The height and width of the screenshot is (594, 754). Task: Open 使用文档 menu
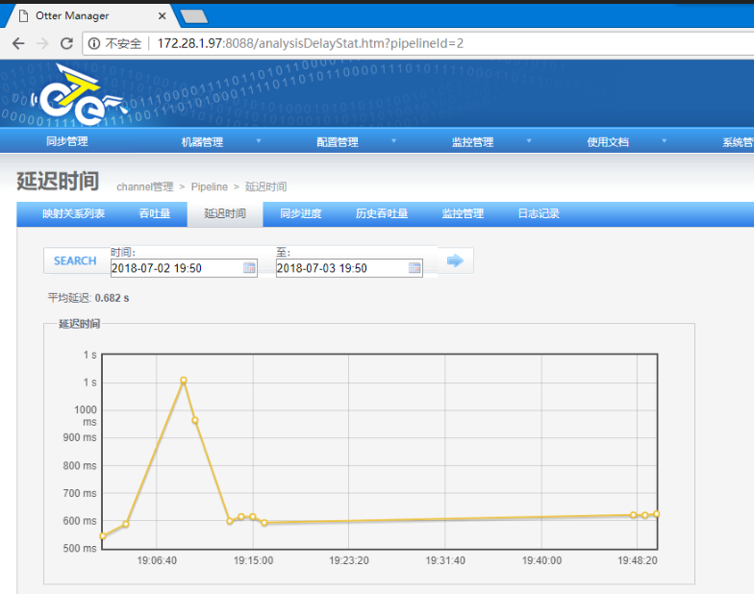coord(608,142)
